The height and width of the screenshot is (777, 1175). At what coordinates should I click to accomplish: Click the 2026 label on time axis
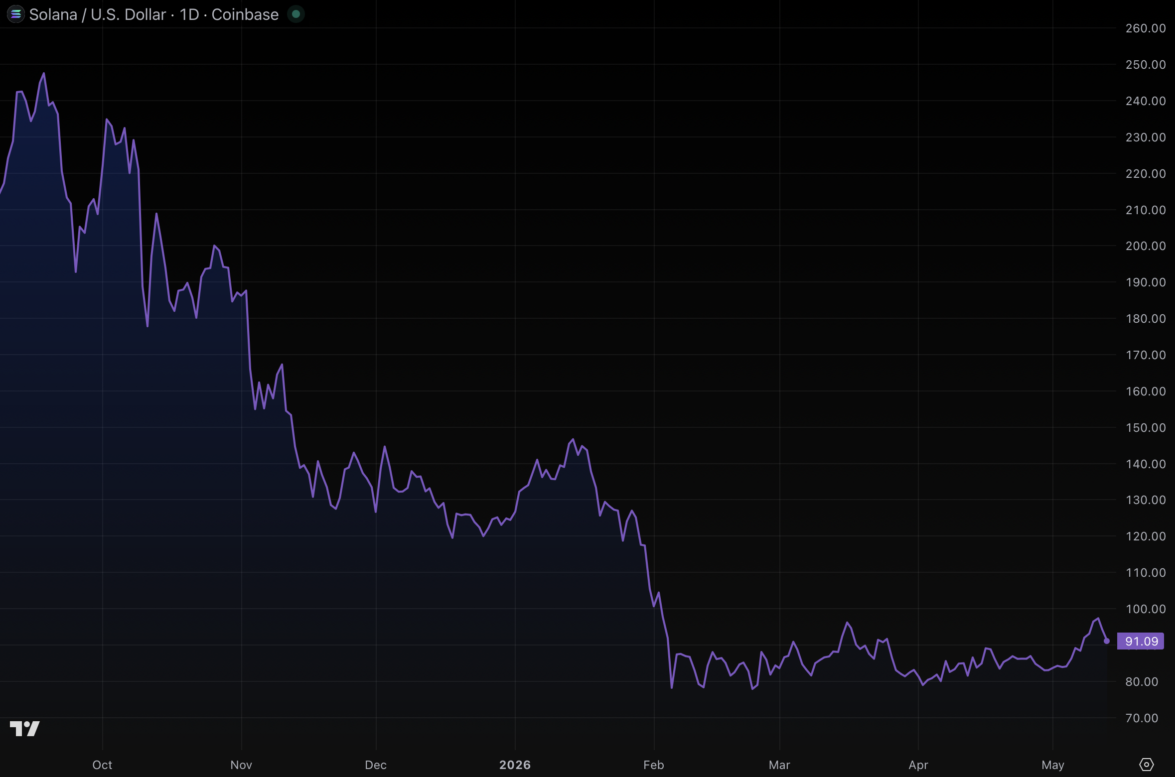[515, 765]
